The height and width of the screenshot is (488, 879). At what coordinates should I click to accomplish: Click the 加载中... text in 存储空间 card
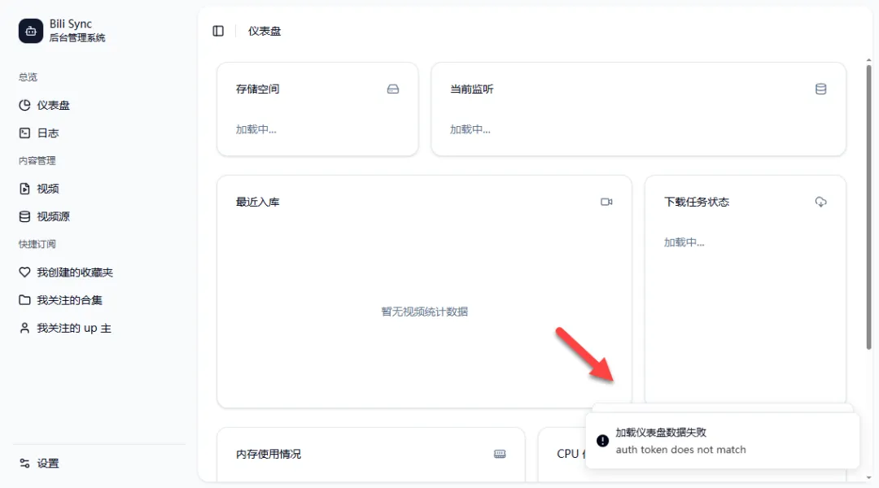[256, 129]
